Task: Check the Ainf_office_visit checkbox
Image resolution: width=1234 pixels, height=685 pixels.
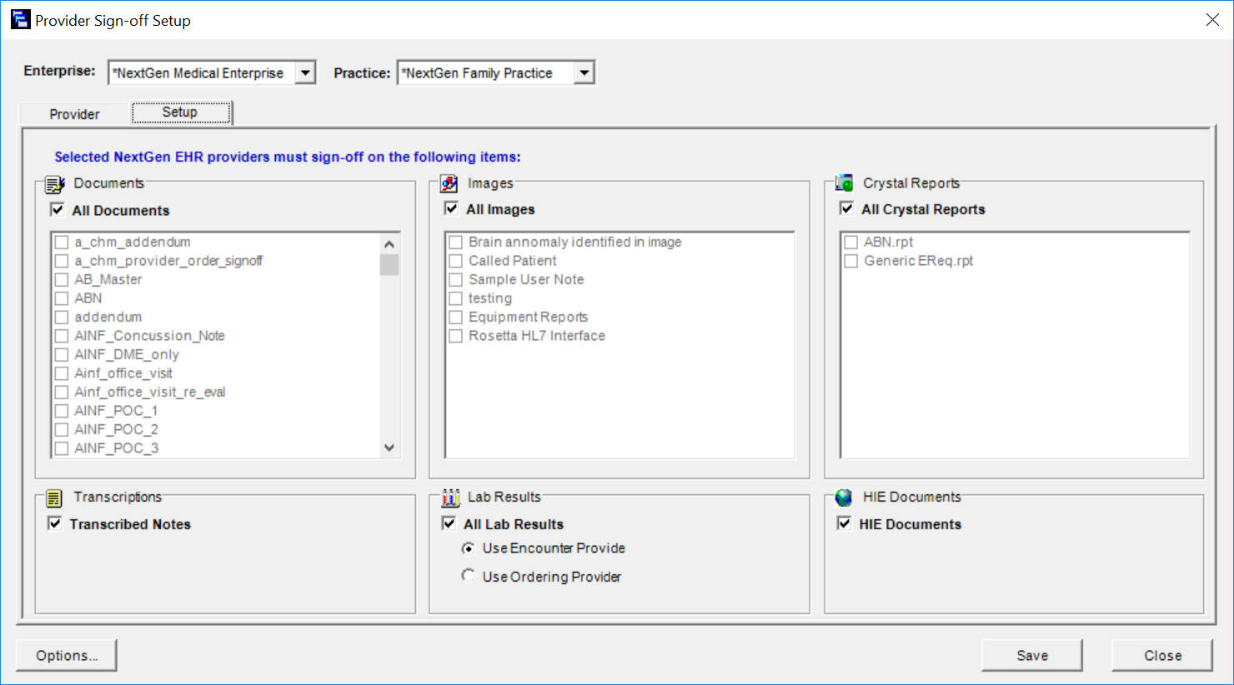Action: tap(62, 373)
